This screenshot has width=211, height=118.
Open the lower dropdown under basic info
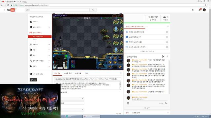(x=73, y=110)
